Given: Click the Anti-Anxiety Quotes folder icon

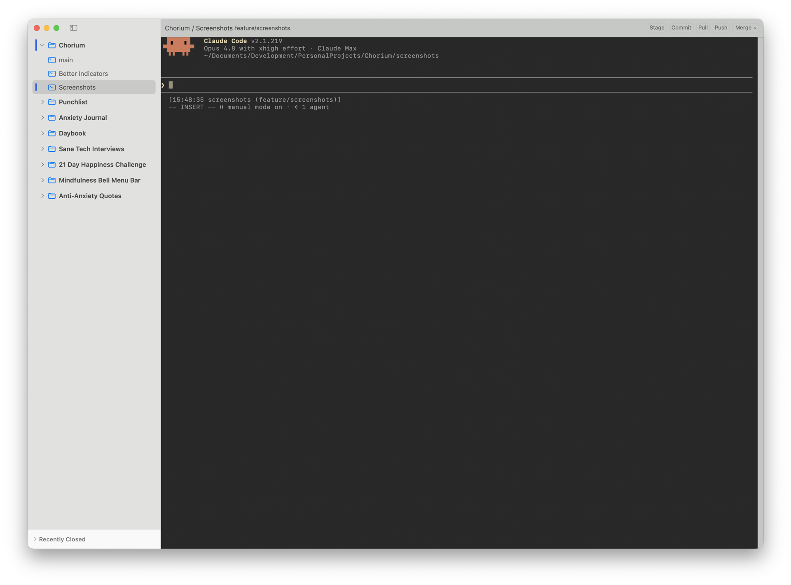Looking at the screenshot, I should coord(52,196).
